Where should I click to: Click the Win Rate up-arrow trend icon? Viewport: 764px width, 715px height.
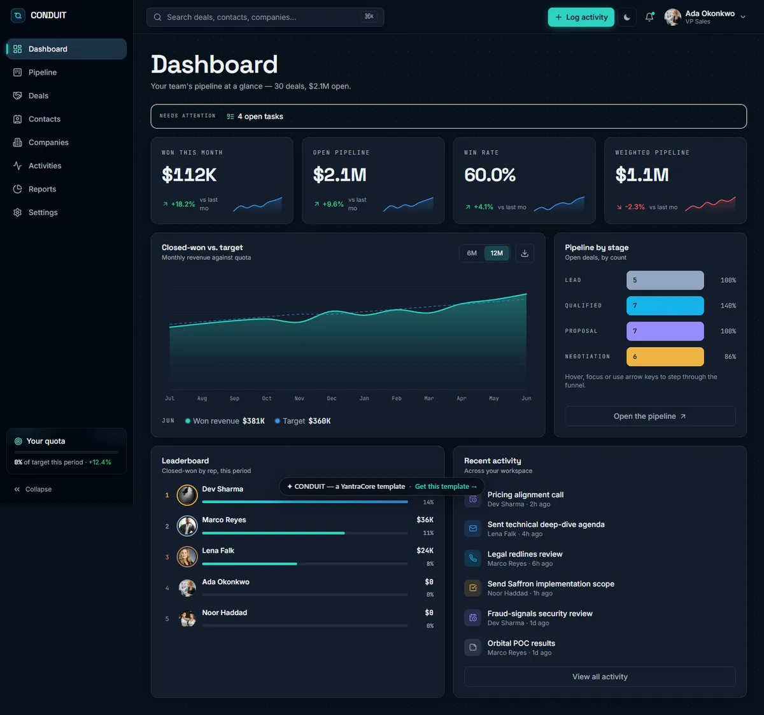tap(468, 207)
